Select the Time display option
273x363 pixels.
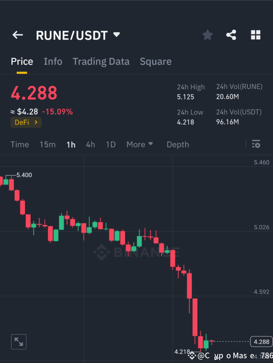[20, 144]
